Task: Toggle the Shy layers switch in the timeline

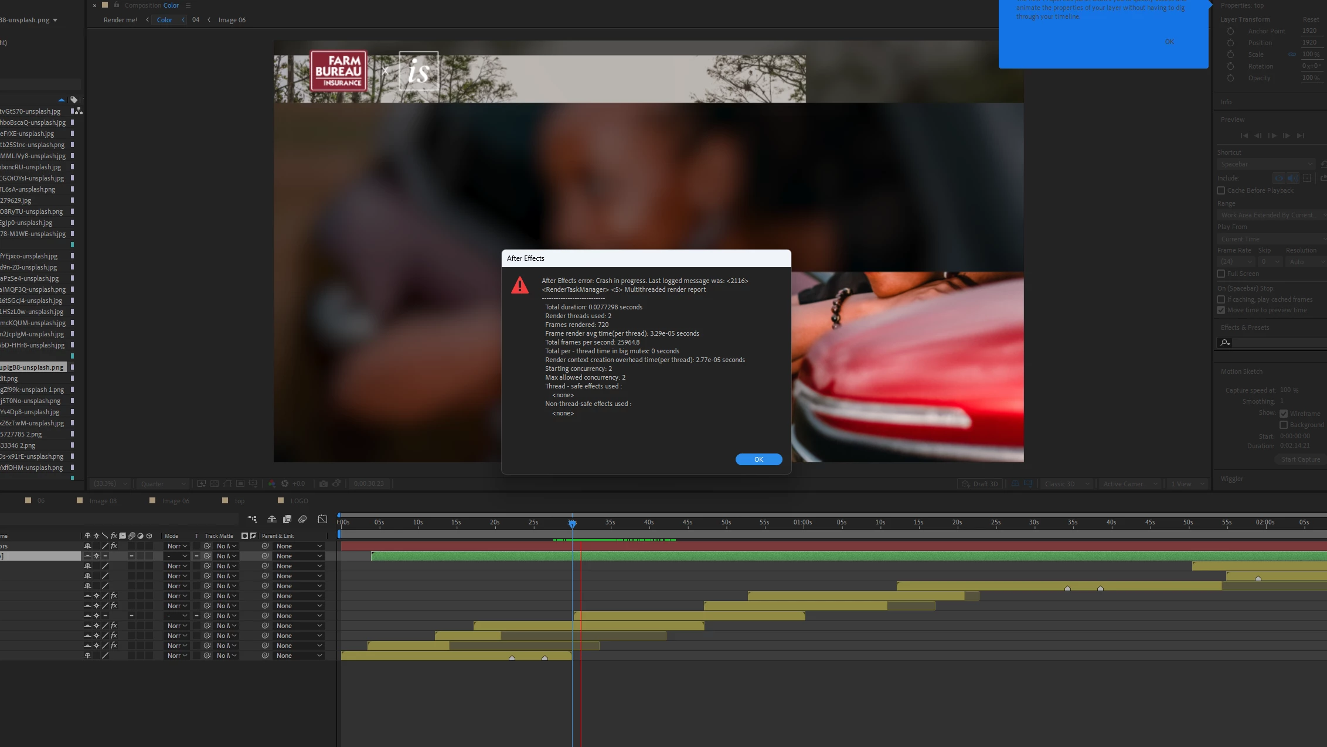Action: tap(272, 519)
